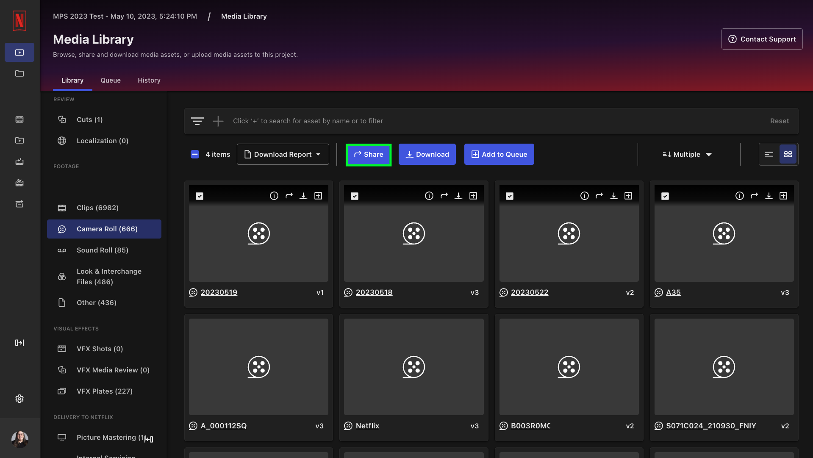
Task: Open VFX Plates (227) in sidebar
Action: (x=104, y=391)
